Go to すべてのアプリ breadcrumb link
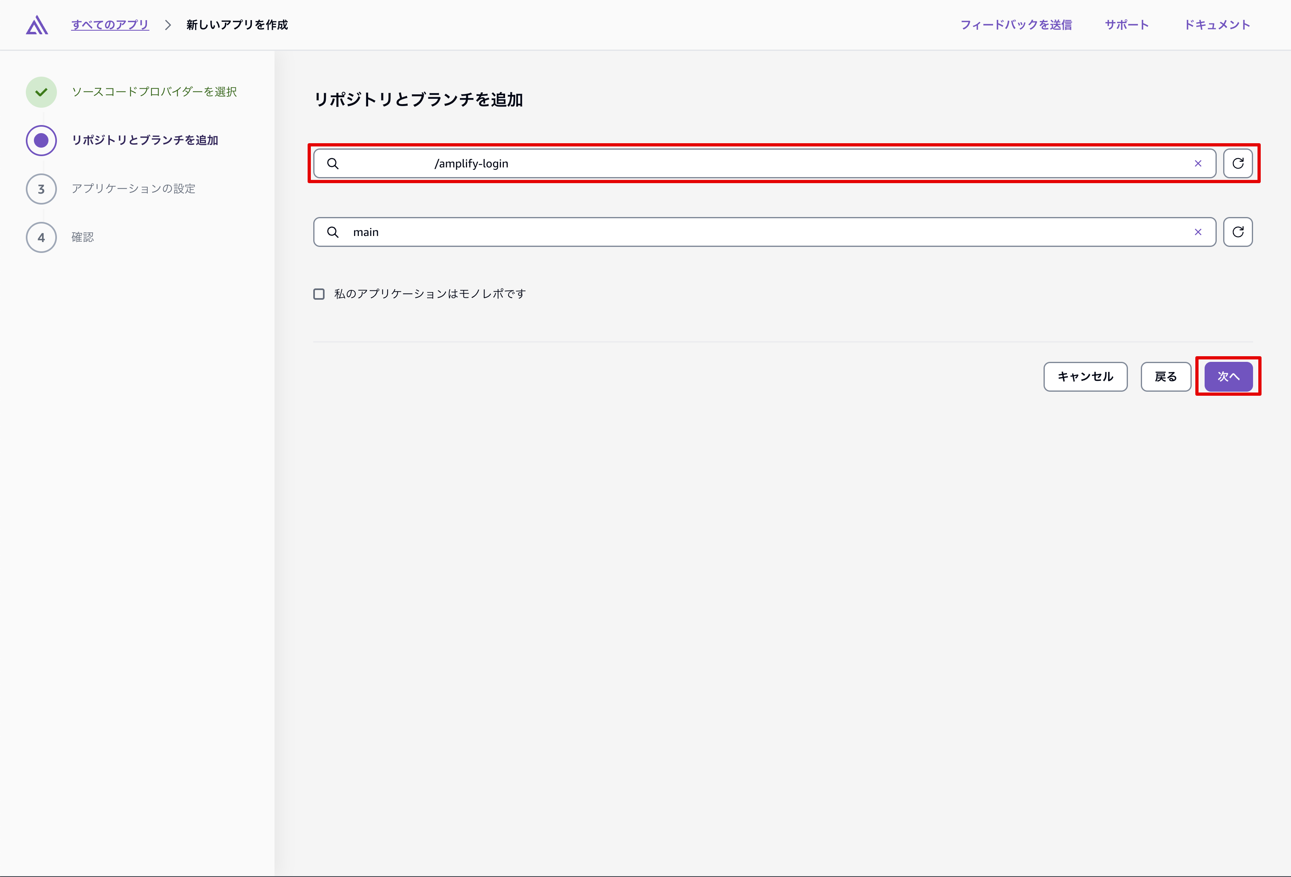This screenshot has width=1291, height=877. (x=110, y=25)
